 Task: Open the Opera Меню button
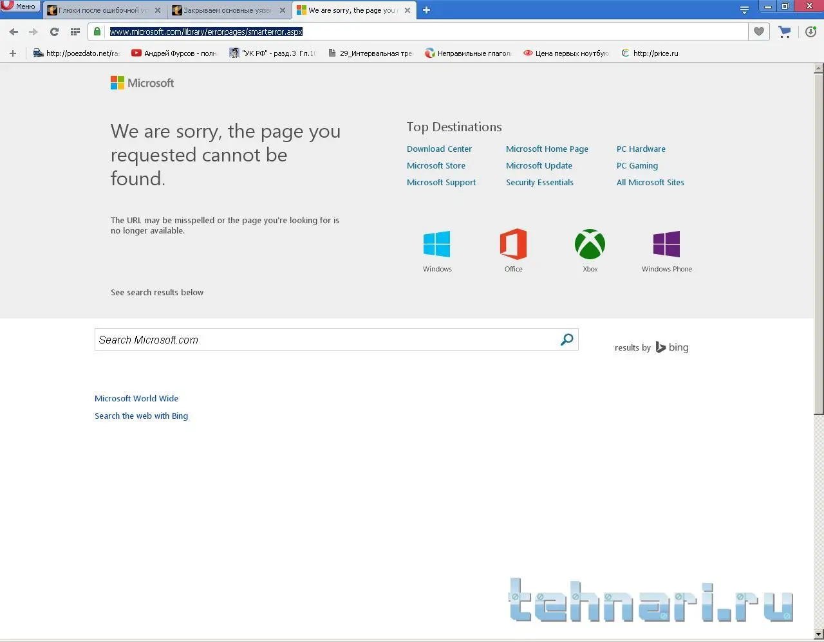point(20,6)
